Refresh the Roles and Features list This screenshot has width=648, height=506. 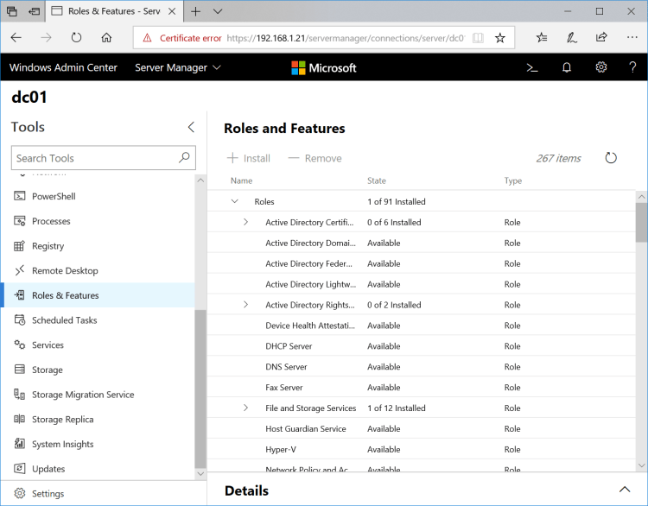(x=611, y=158)
